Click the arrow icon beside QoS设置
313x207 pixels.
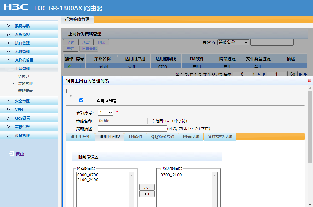click(x=8, y=118)
